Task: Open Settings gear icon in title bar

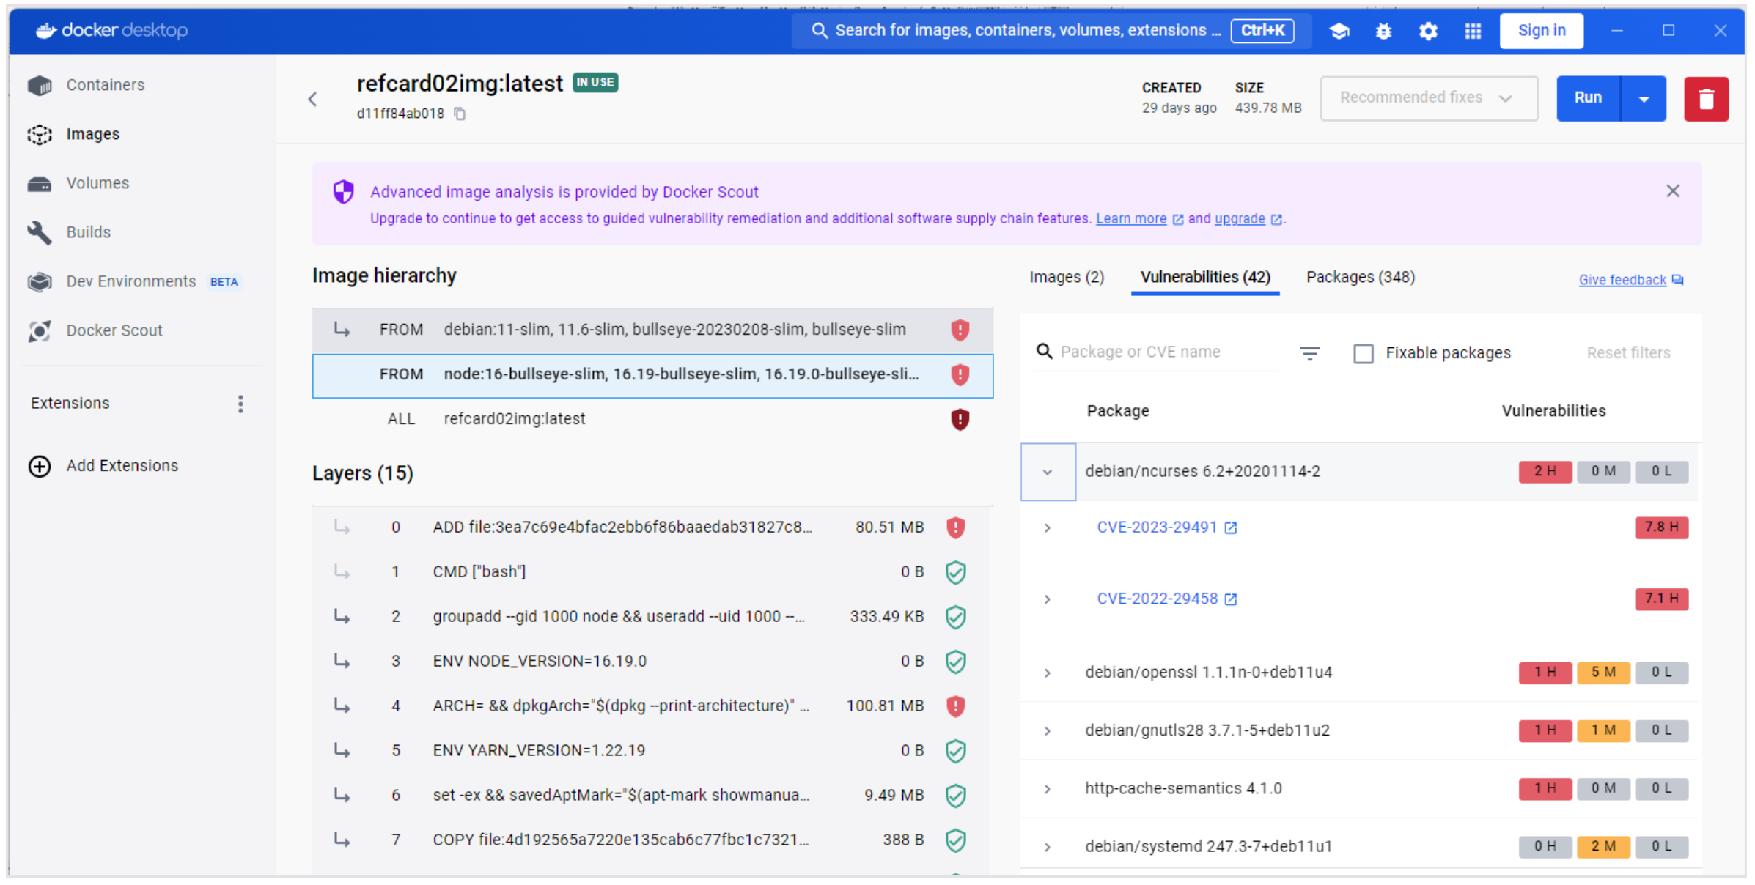Action: (1428, 31)
